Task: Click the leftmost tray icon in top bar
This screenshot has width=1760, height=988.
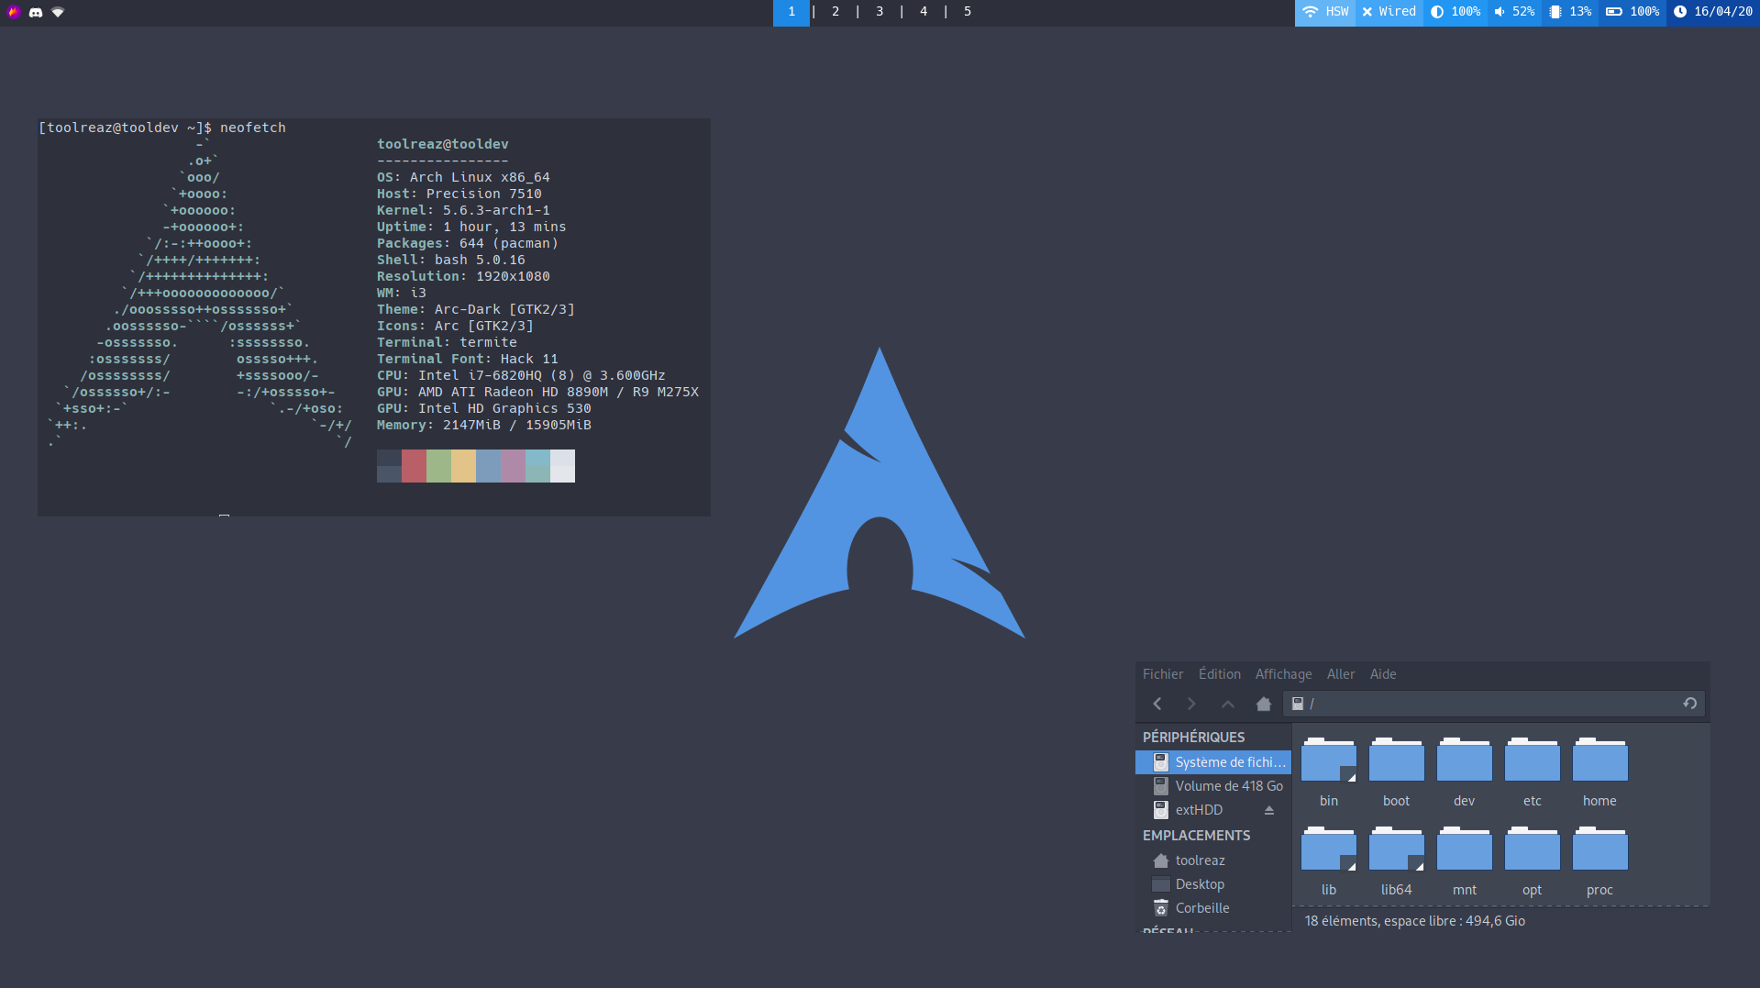Action: click(14, 12)
